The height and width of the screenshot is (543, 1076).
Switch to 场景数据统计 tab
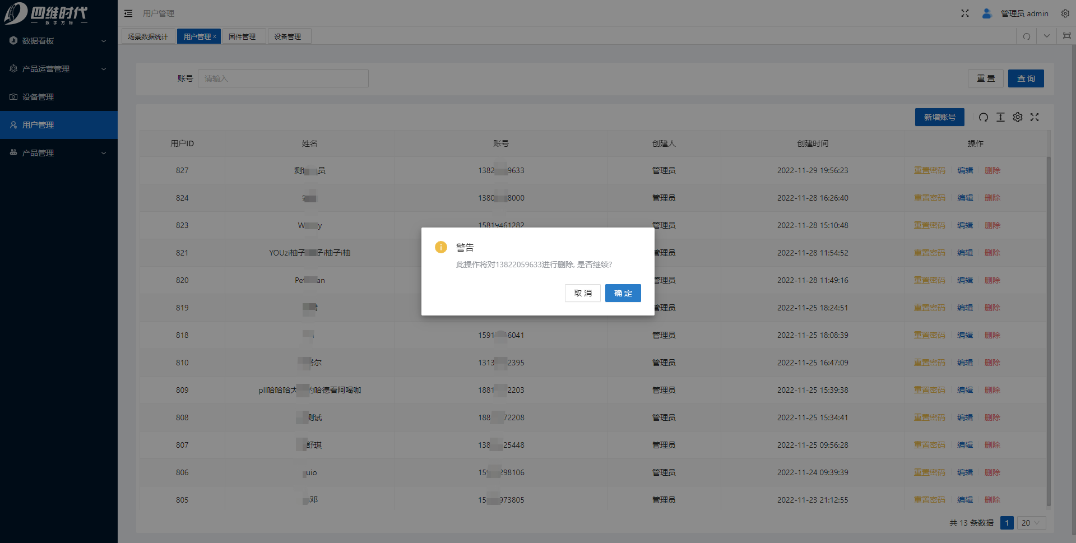coord(148,36)
